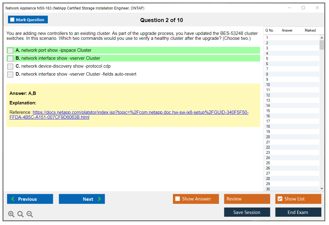Expand the Review dropdown menu
The image size is (329, 225).
tap(265, 199)
